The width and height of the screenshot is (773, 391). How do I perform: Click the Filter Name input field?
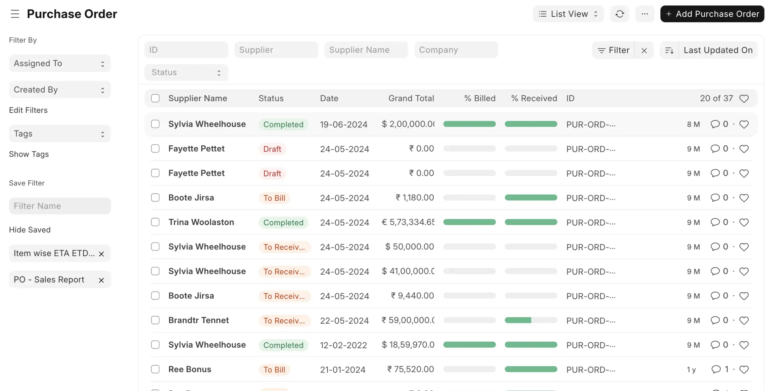(60, 206)
